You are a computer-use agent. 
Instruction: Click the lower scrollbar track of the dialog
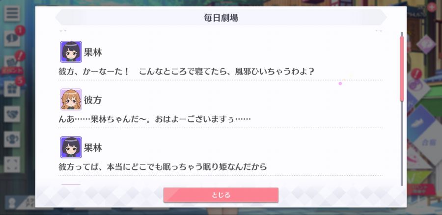(x=402, y=143)
